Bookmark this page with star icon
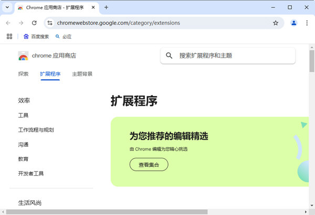315x215 pixels. (x=276, y=23)
